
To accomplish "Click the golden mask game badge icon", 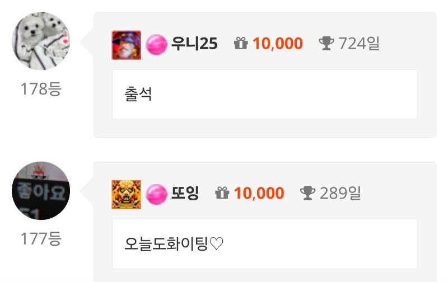I will (127, 195).
